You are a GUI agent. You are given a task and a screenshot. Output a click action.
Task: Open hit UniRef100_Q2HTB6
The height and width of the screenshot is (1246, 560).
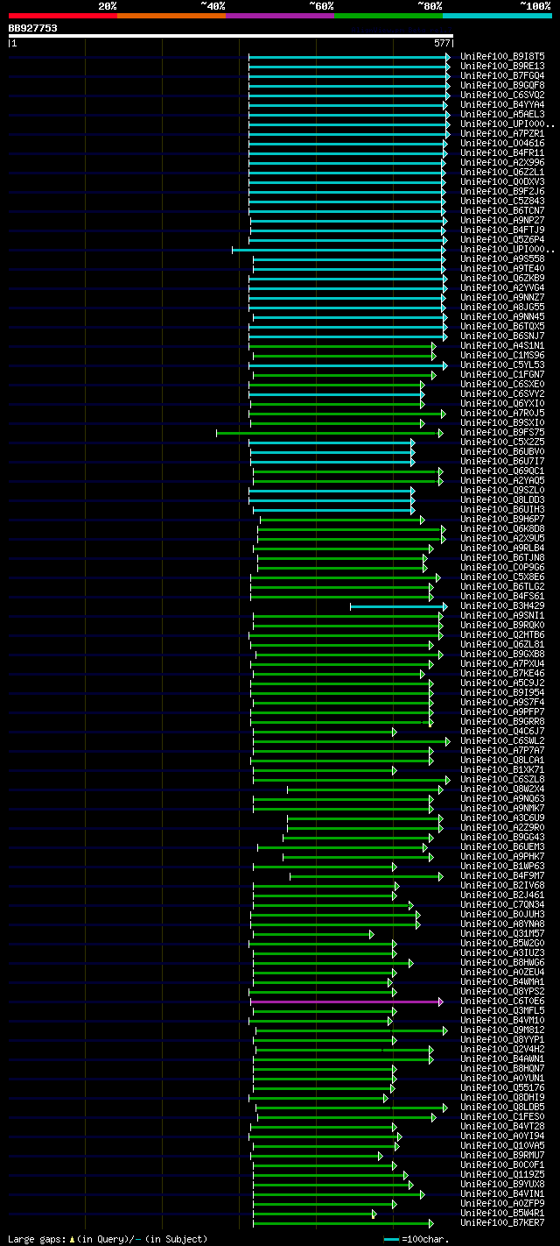[502, 634]
